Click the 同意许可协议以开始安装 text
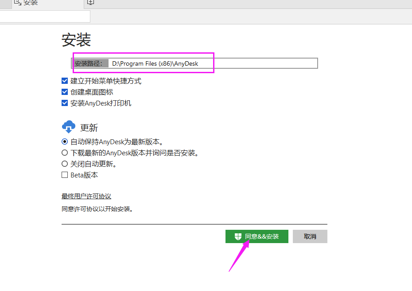The image size is (412, 291). [x=97, y=209]
